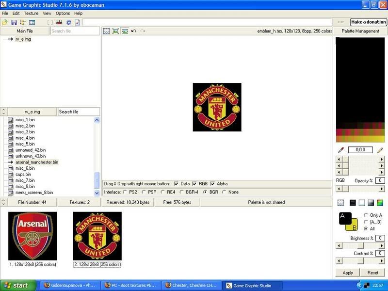The image size is (388, 291).
Task: Click the white square palette icon
Action: (362, 203)
